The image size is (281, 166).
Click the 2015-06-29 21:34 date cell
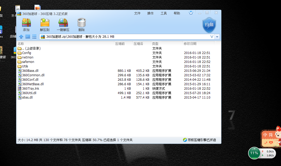tap(197, 71)
